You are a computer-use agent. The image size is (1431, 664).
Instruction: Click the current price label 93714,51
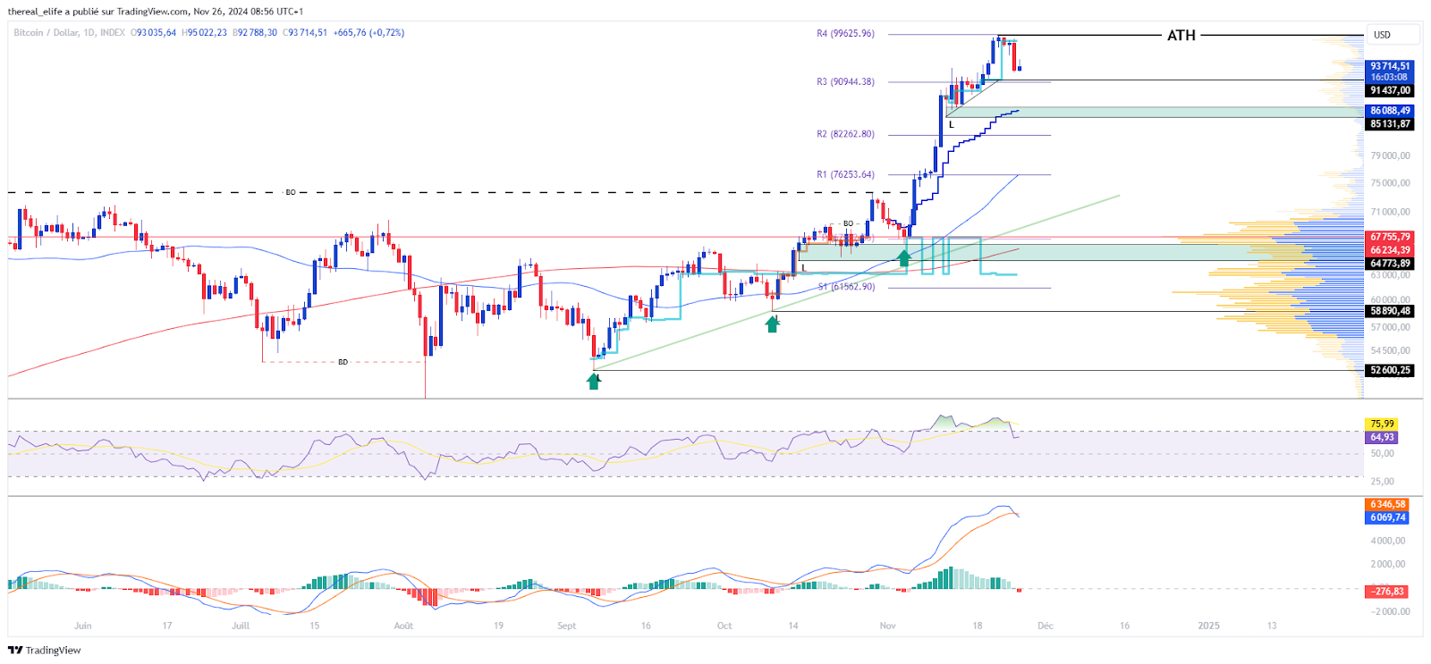coord(1390,66)
